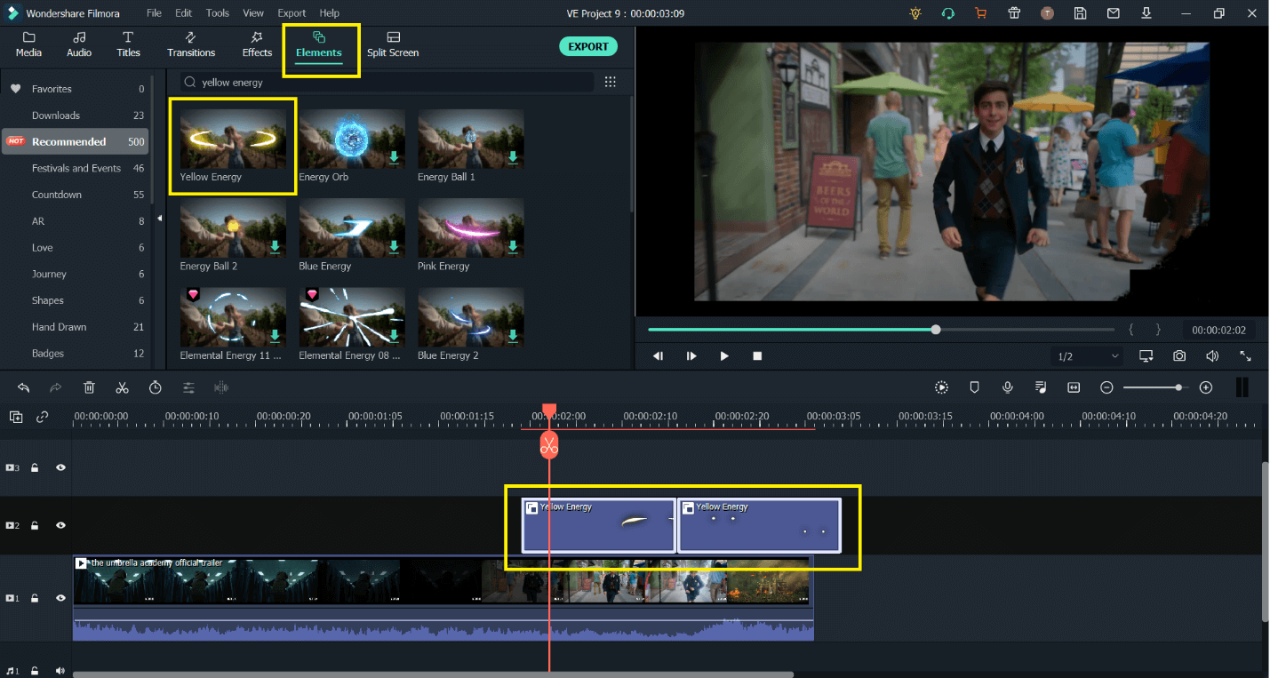Select the Downloads category
The height and width of the screenshot is (678, 1270).
76,116
